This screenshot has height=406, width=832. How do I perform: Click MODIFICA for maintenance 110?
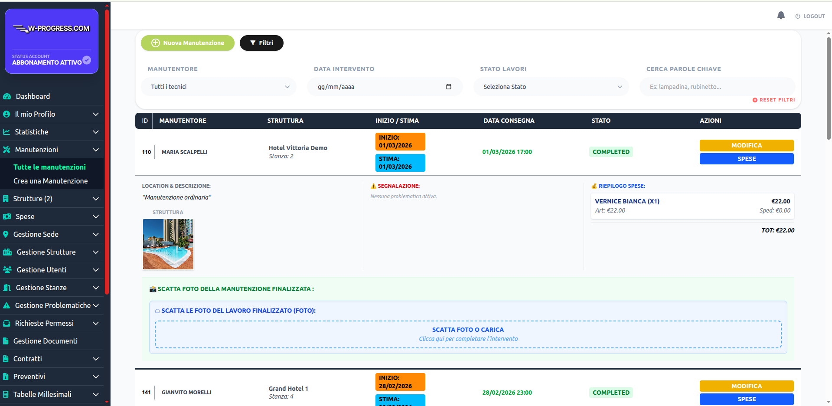(x=746, y=145)
